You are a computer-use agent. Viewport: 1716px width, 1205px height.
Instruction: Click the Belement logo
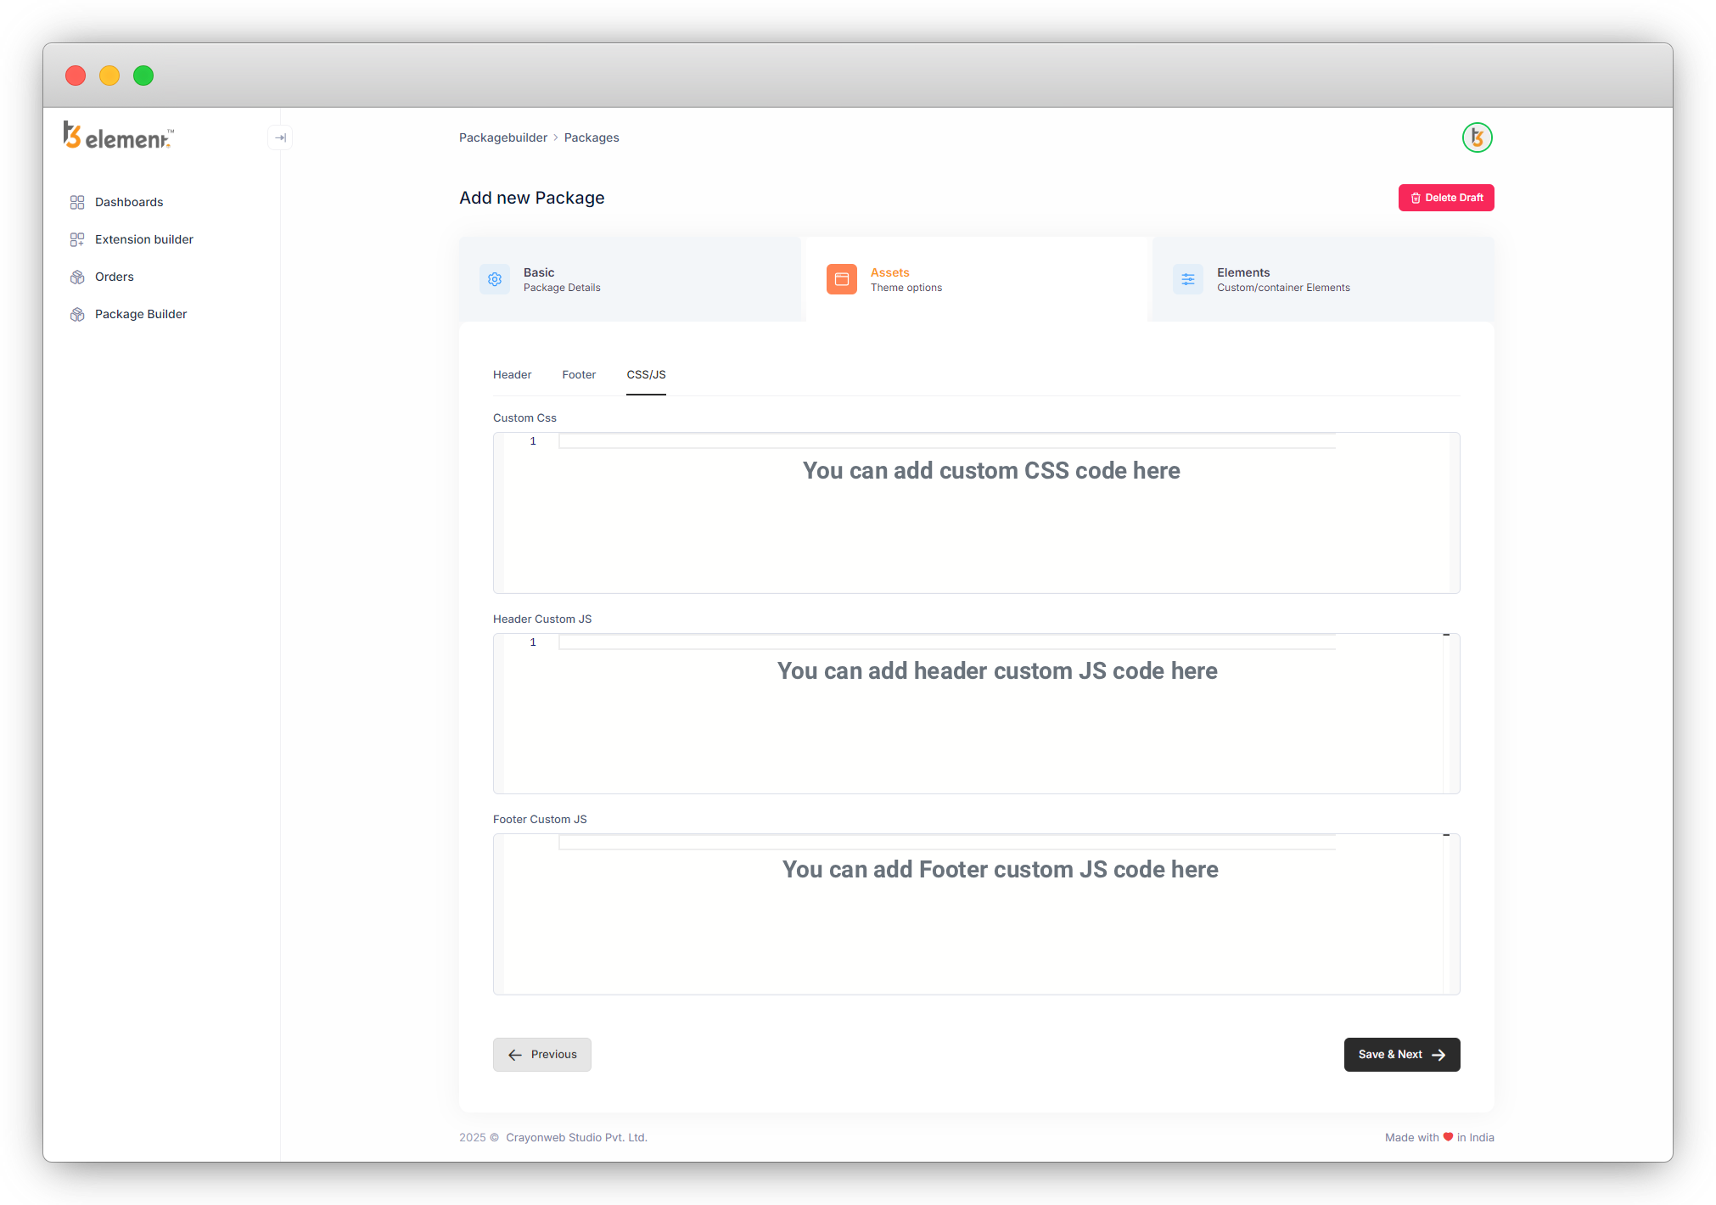(x=119, y=136)
